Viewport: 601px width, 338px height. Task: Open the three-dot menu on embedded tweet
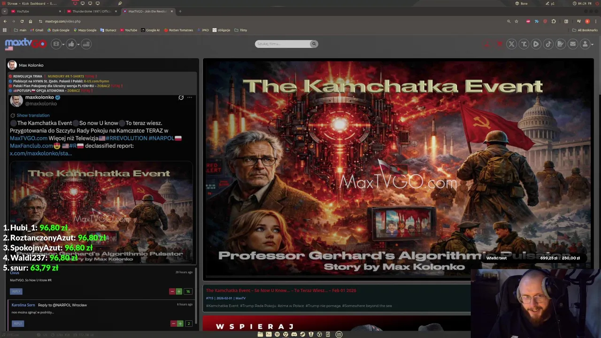(190, 98)
